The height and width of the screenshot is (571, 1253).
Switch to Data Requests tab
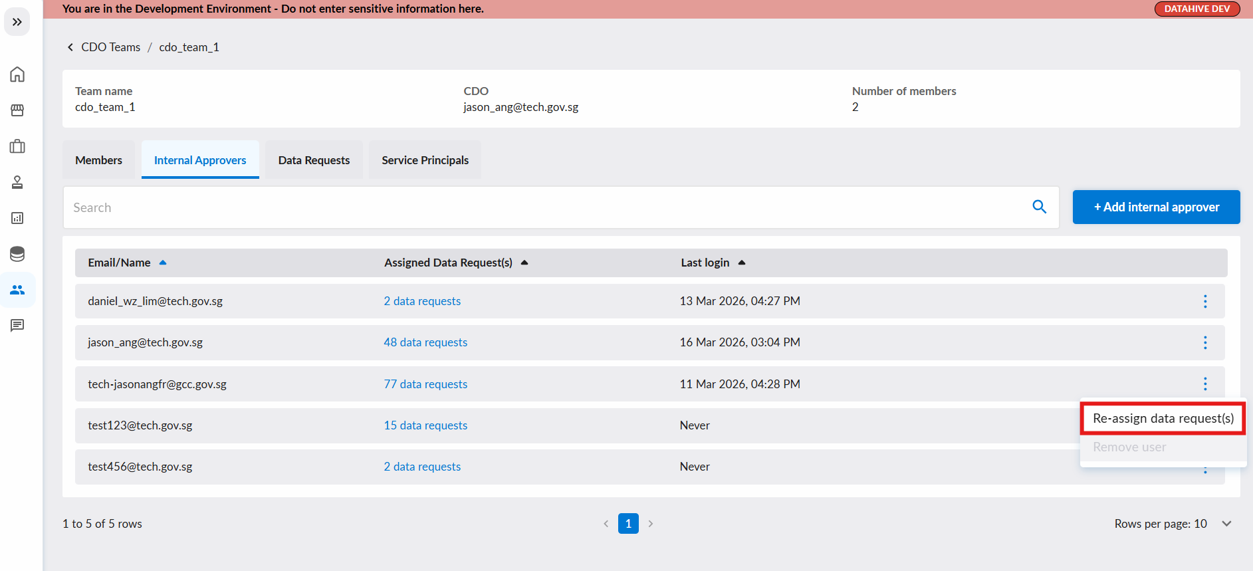pyautogui.click(x=314, y=160)
